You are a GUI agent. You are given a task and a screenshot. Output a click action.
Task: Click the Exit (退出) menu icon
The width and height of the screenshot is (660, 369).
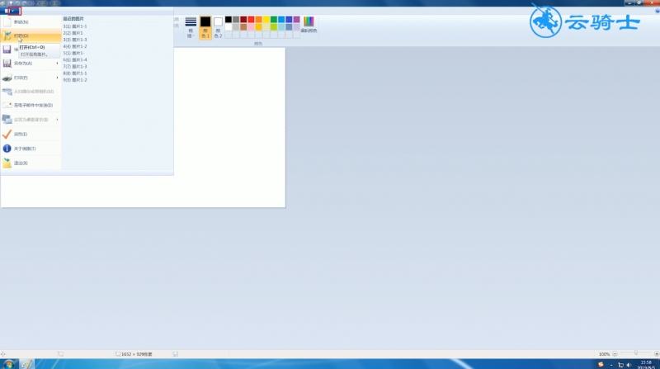[x=7, y=163]
